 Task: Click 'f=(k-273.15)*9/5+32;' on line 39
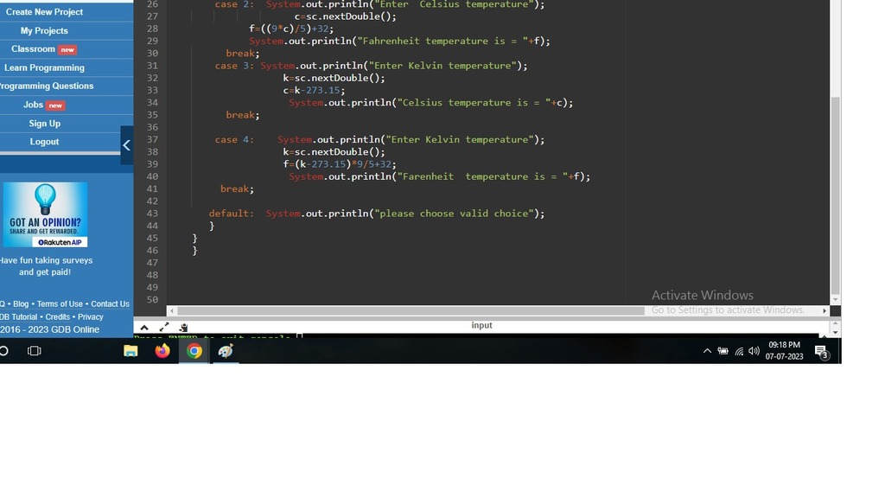click(x=340, y=164)
